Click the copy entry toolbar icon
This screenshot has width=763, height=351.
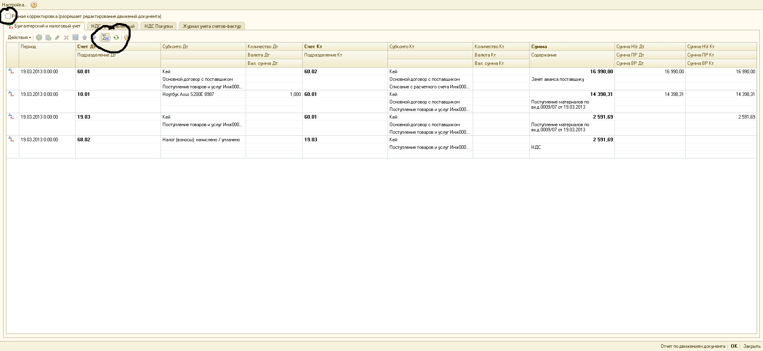pyautogui.click(x=48, y=37)
